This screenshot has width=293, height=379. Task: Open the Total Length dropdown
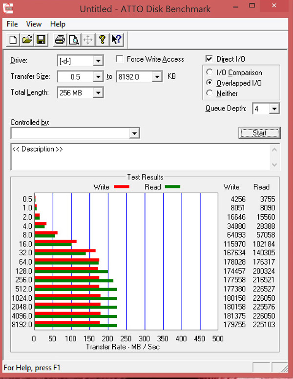point(98,92)
